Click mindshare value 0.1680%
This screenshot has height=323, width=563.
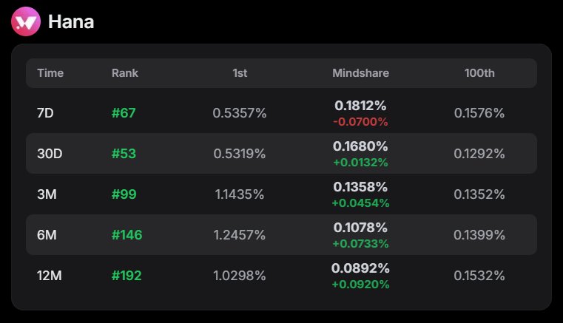(x=360, y=146)
